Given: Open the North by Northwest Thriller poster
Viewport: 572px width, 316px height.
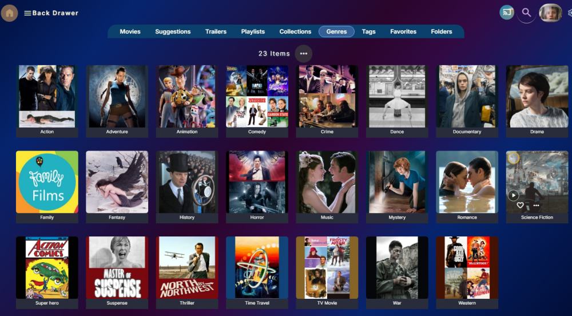Looking at the screenshot, I should tap(187, 267).
